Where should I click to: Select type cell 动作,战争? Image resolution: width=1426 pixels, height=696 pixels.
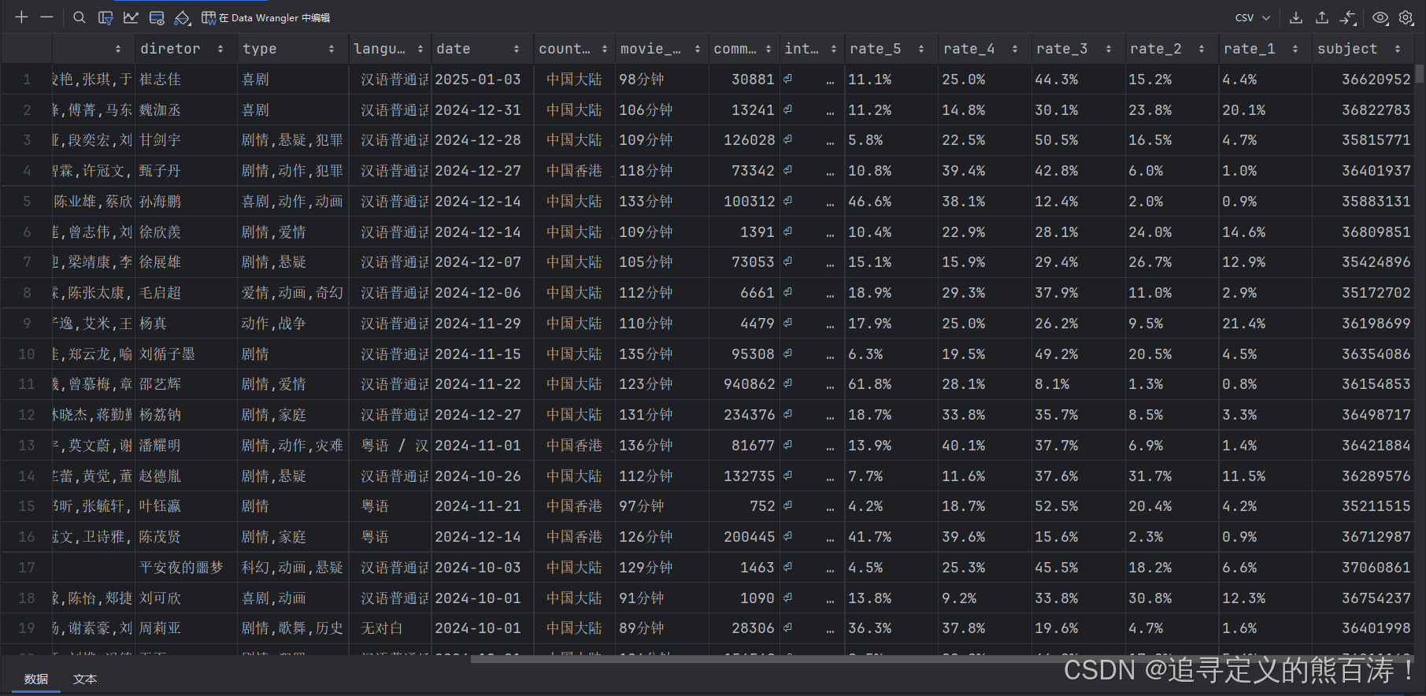293,324
